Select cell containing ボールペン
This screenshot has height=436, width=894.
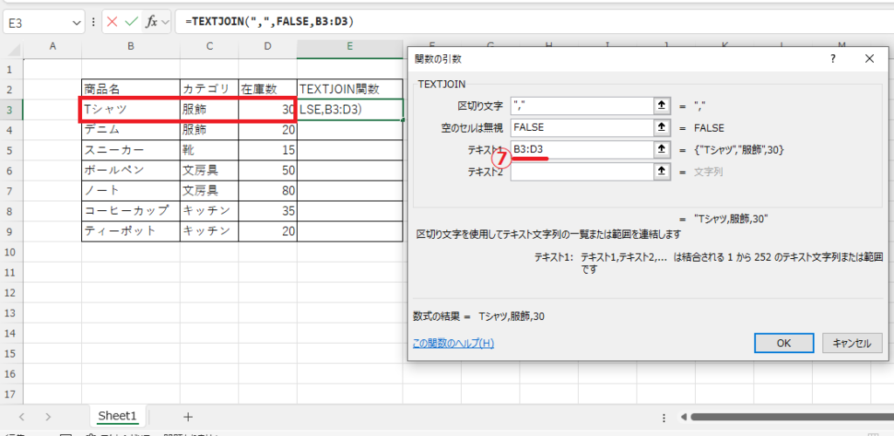131,171
